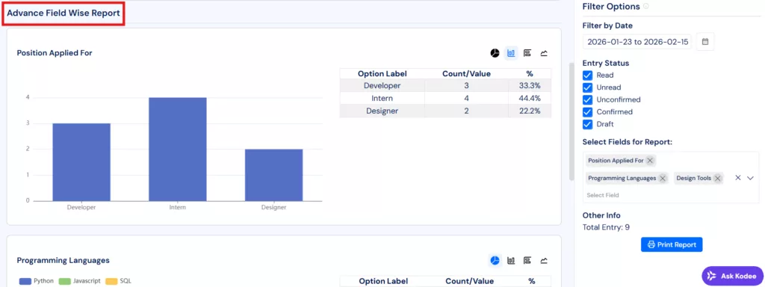Select horizontal bar view for Position Applied For

coord(527,53)
